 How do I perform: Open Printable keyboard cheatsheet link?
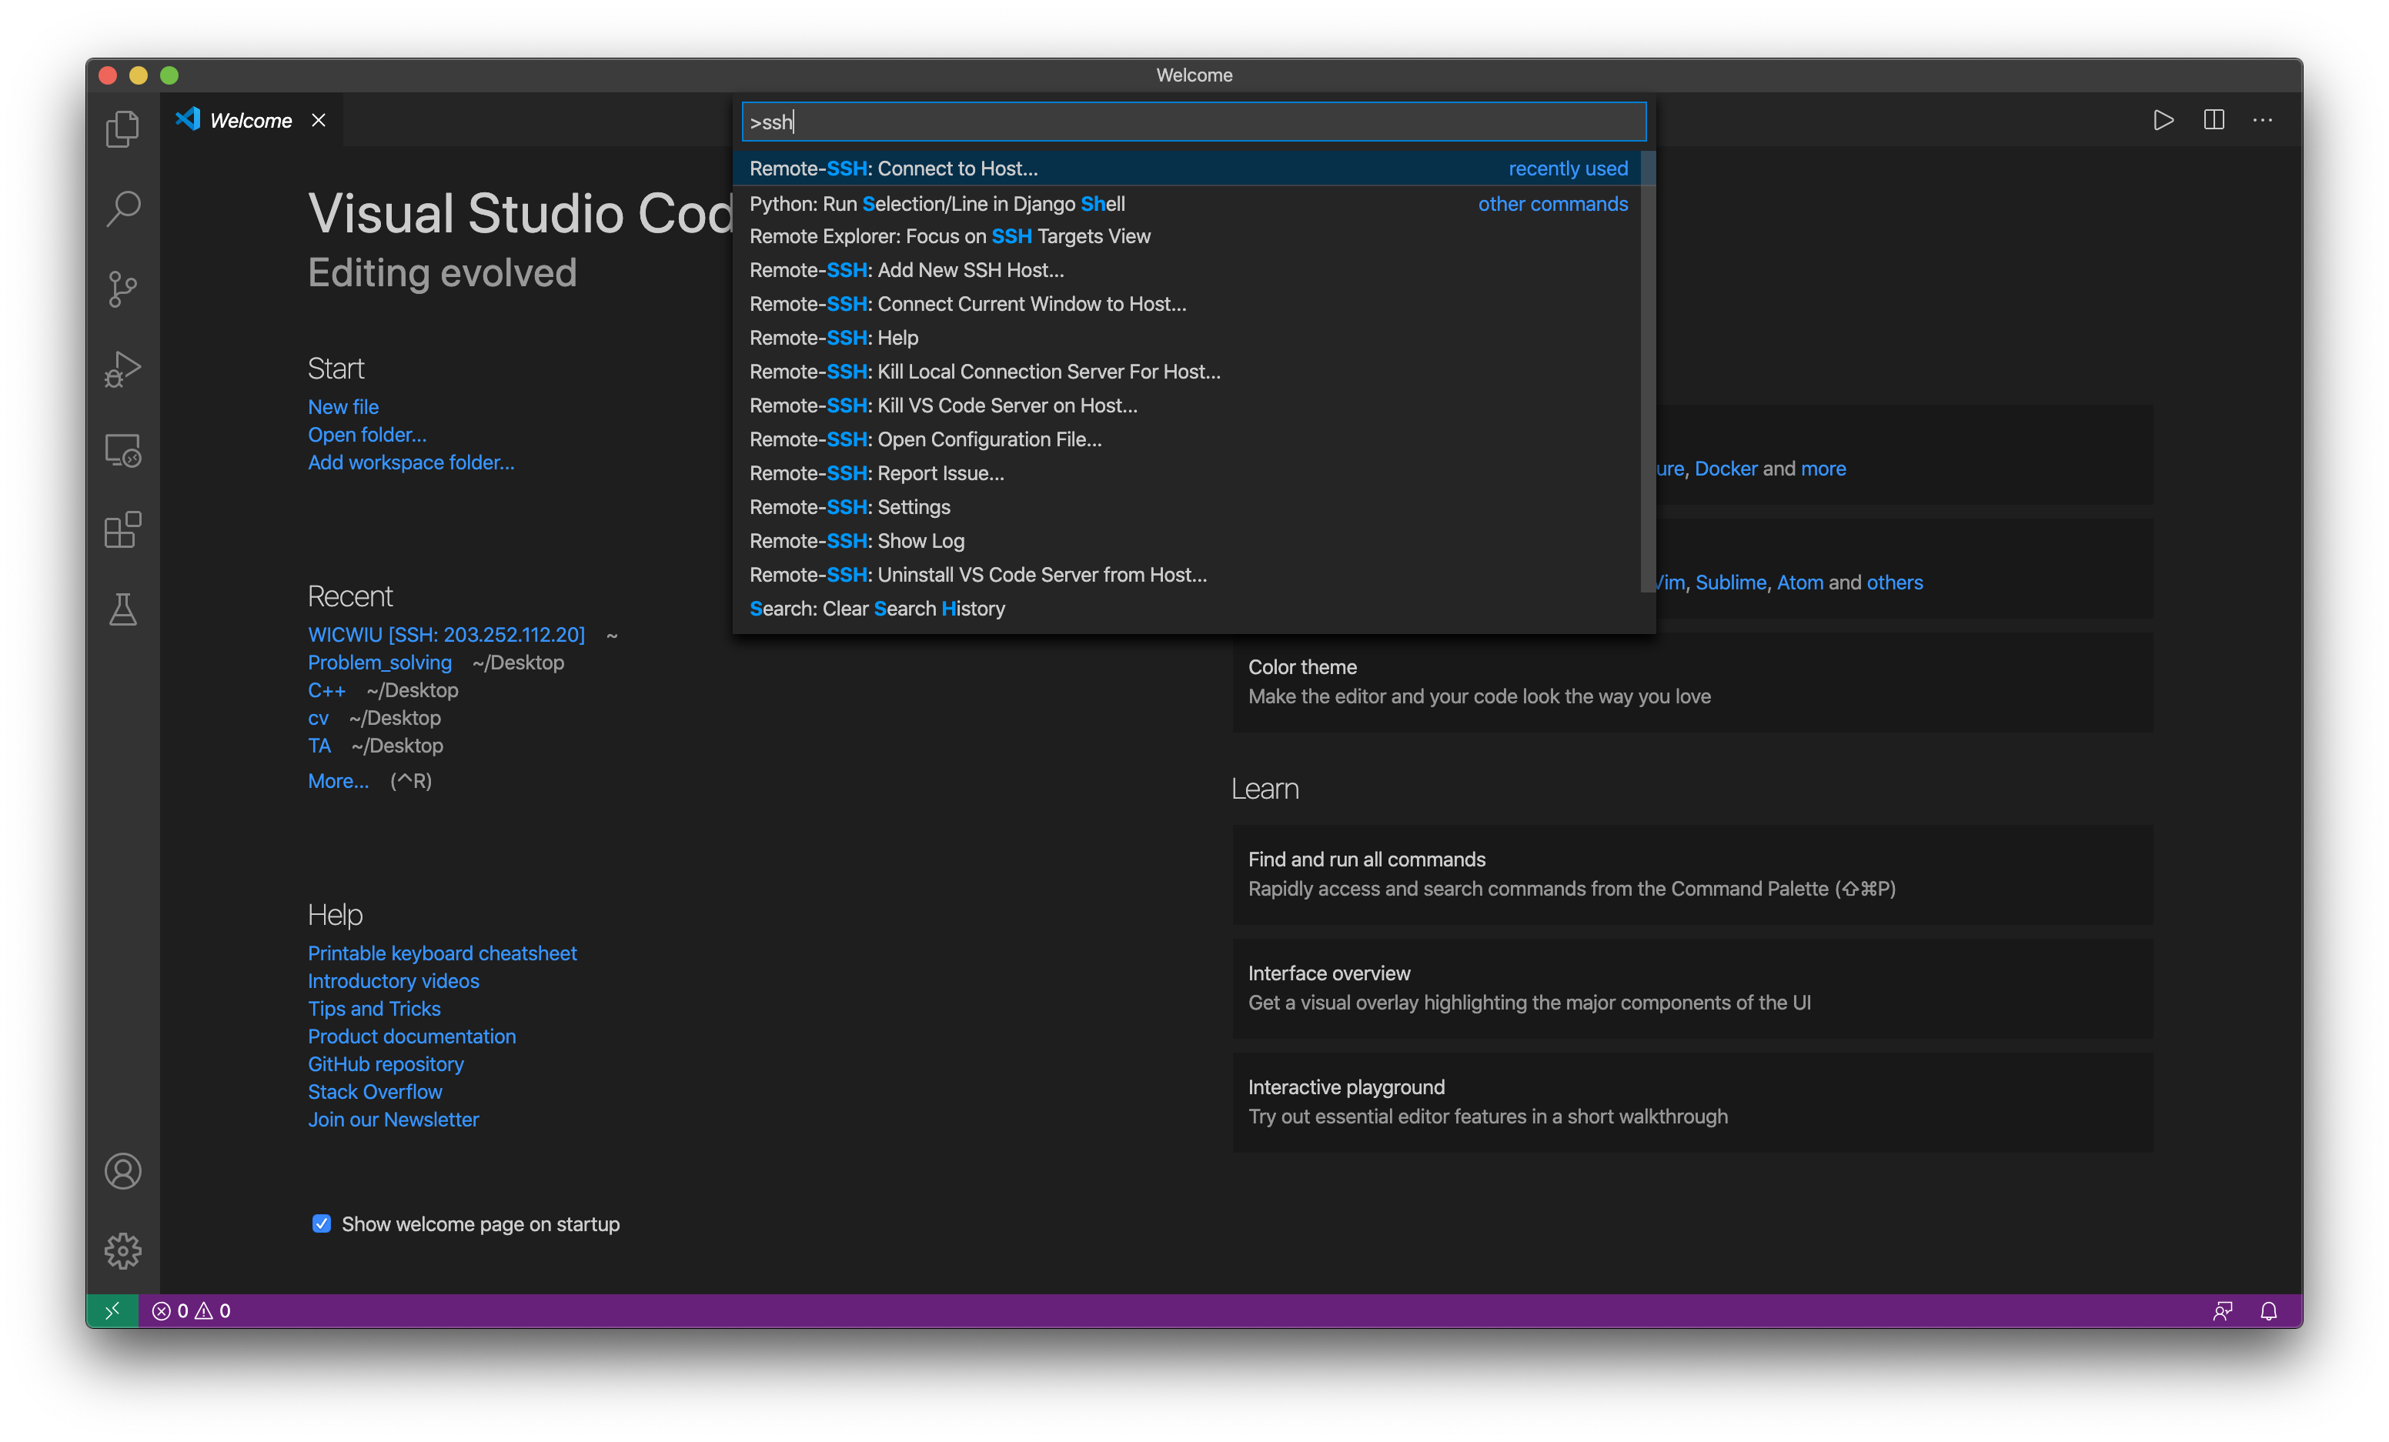442,953
